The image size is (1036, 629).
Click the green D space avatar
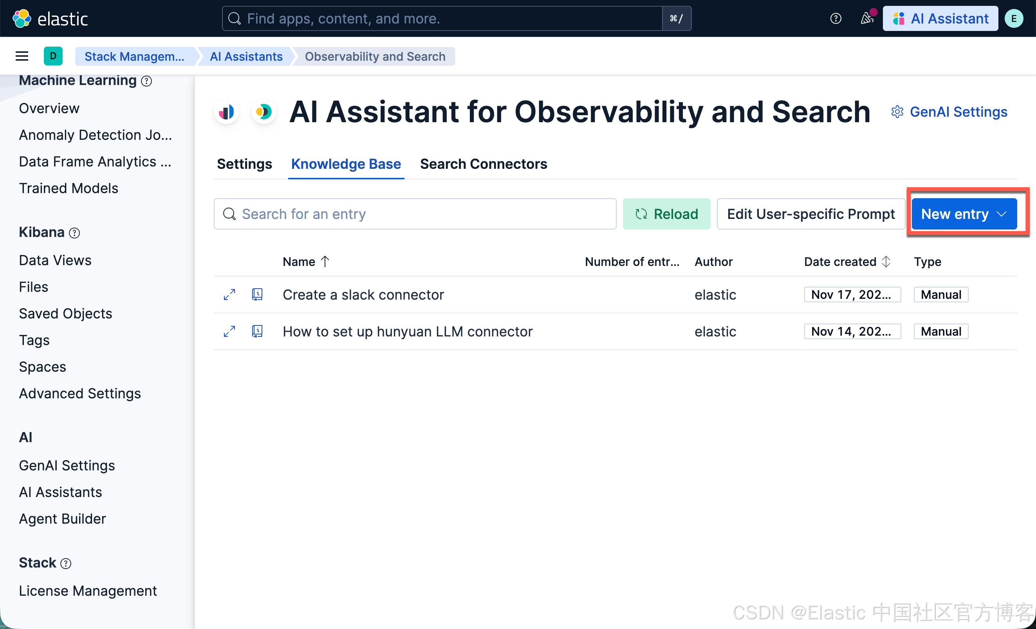(53, 56)
